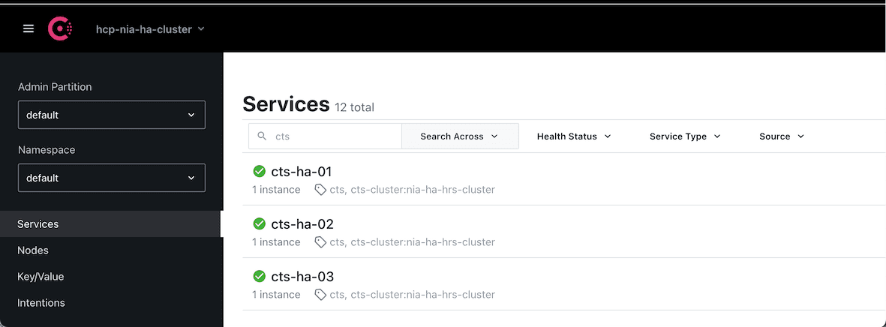Go to Nodes in the sidebar
This screenshot has width=886, height=327.
click(33, 250)
